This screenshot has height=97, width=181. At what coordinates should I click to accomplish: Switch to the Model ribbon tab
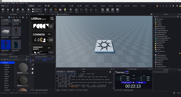(39, 6)
